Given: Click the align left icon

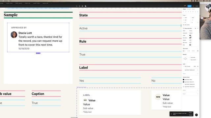Looking at the screenshot, I should [184, 12].
